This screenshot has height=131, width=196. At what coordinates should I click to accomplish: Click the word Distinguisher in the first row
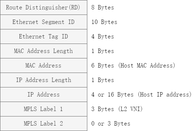pyautogui.click(x=47, y=7)
